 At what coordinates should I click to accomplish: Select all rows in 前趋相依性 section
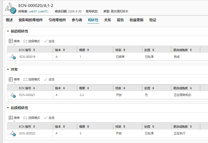tap(49, 41)
